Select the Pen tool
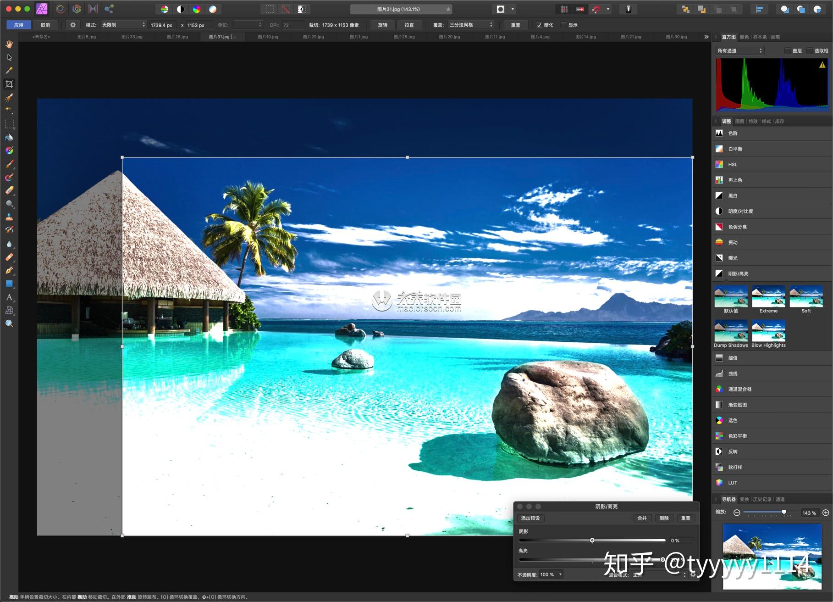 point(9,270)
